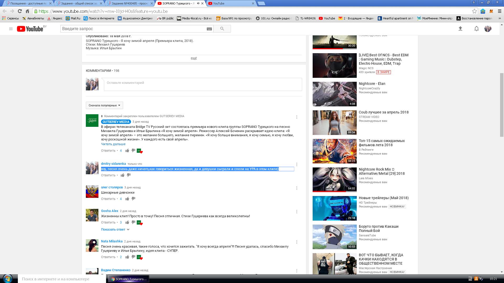This screenshot has width=504, height=283.
Task: Switch to 'Посещения' browser tab
Action: coord(28,3)
